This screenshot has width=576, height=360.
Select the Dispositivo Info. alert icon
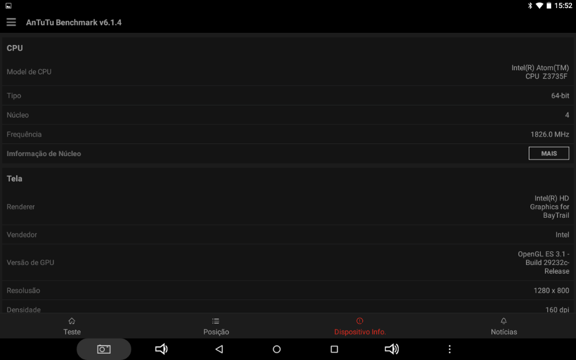[x=359, y=321]
